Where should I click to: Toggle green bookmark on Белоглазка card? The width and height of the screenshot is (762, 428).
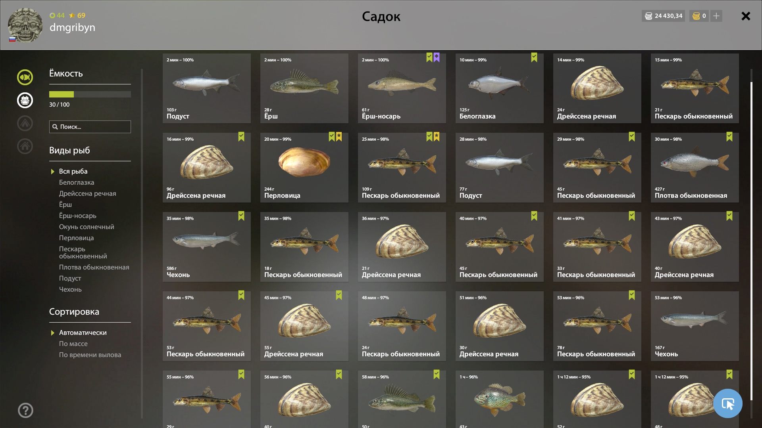click(x=534, y=57)
